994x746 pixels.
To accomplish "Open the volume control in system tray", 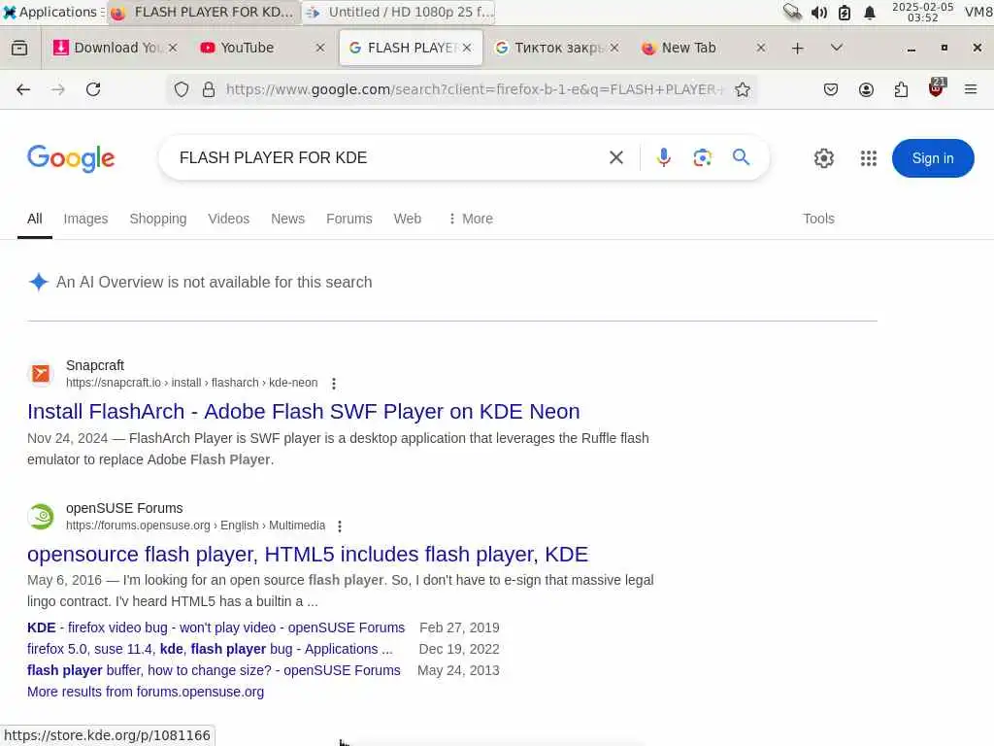I will 818,12.
